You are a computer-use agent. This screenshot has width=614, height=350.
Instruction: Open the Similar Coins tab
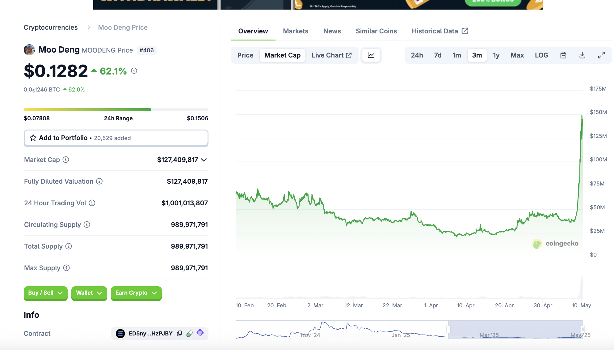[x=376, y=31]
